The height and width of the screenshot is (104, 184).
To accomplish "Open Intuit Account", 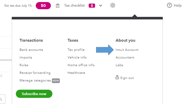I will [127, 50].
